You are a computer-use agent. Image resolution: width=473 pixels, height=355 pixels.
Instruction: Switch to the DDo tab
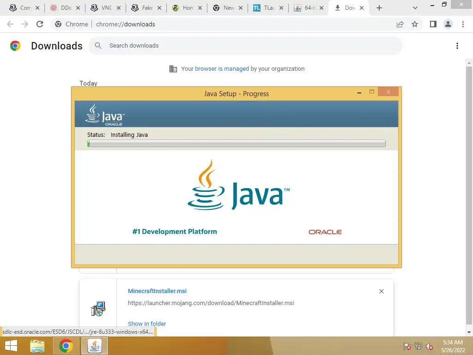[x=61, y=8]
